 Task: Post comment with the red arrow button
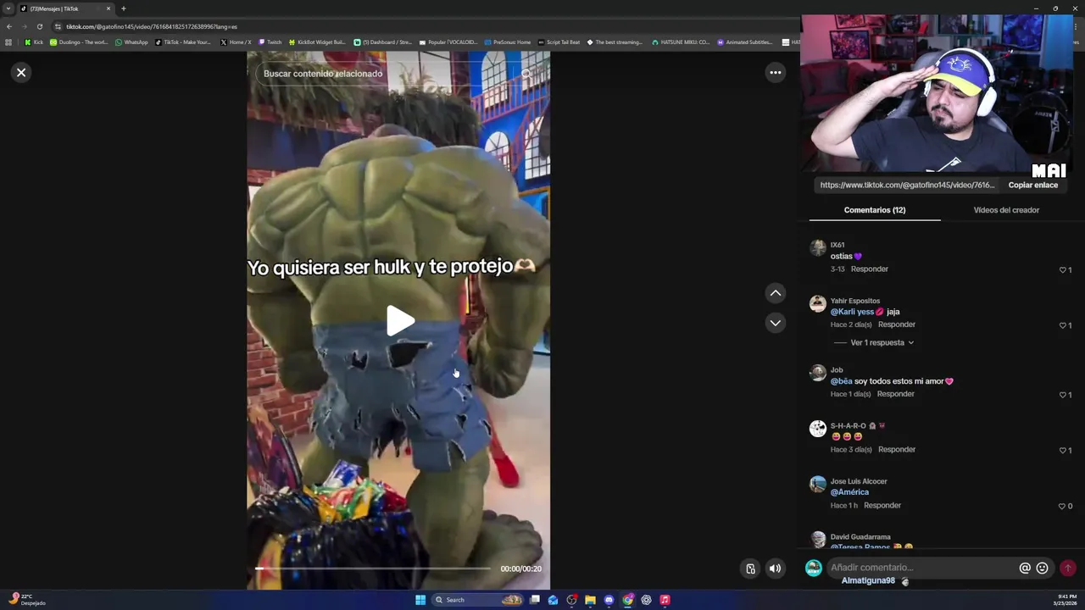coord(1067,568)
